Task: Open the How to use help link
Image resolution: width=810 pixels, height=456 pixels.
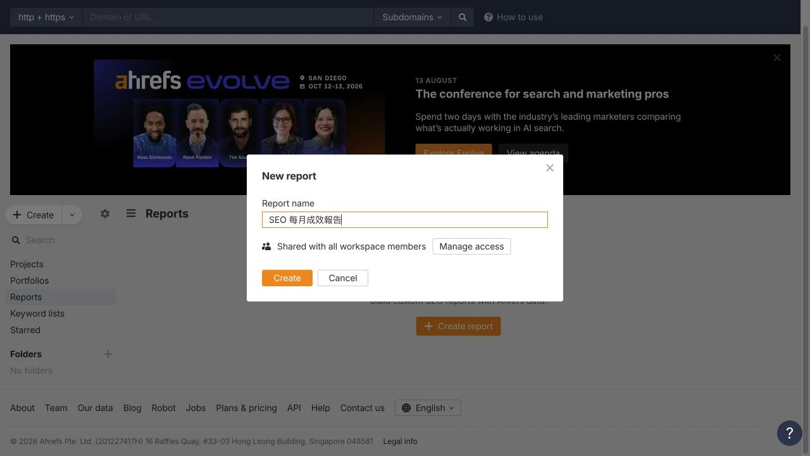Action: [x=513, y=17]
